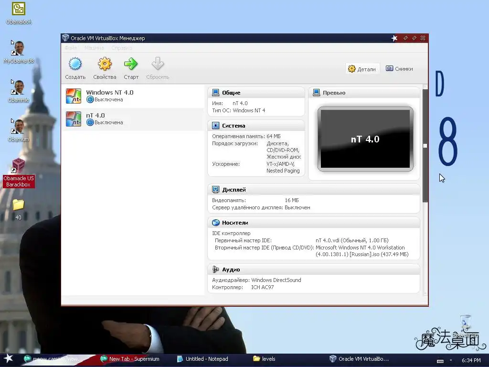Click the Оперативная память 64 МБ value
Viewport: 489px width, 367px height.
point(274,136)
